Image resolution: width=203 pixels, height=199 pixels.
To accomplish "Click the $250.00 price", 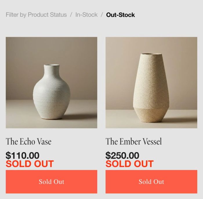I will click(122, 156).
